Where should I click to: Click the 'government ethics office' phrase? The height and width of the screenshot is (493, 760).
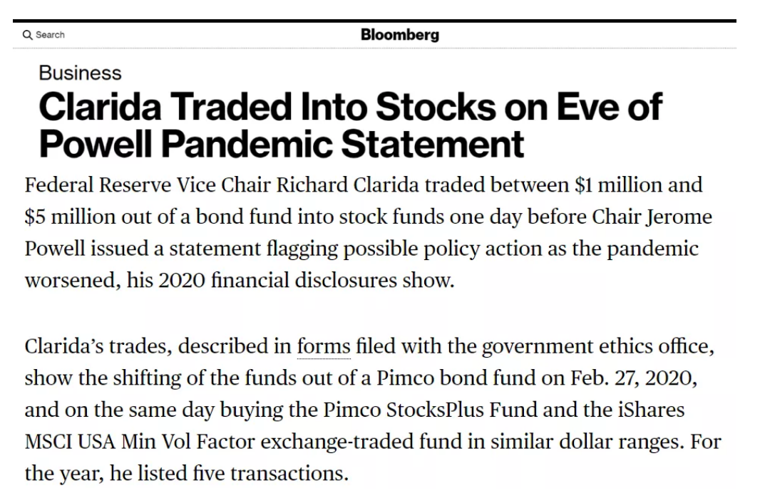coord(598,347)
